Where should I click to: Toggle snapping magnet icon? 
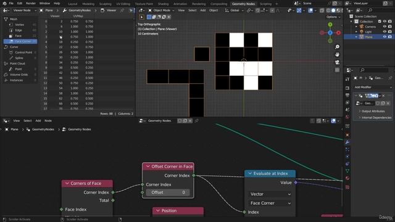tap(258, 10)
